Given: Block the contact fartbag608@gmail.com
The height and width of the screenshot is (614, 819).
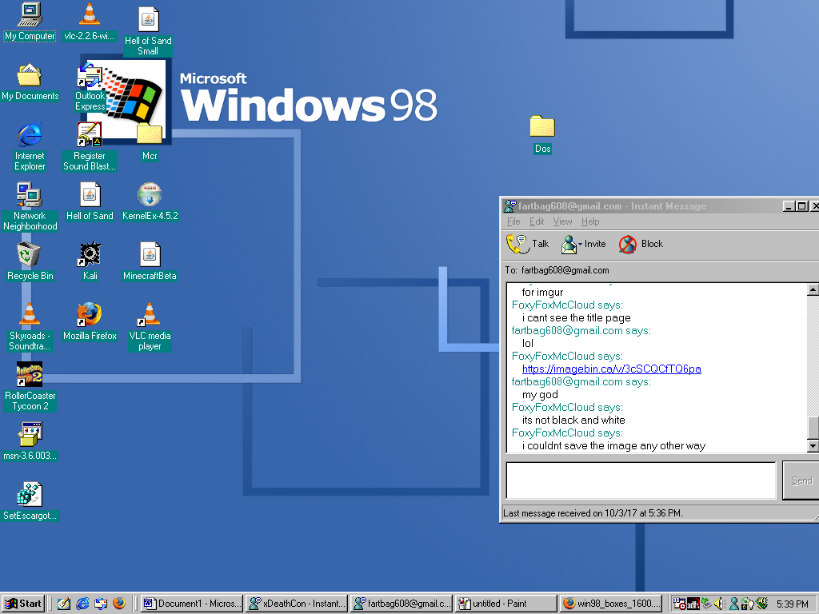Looking at the screenshot, I should pos(641,244).
